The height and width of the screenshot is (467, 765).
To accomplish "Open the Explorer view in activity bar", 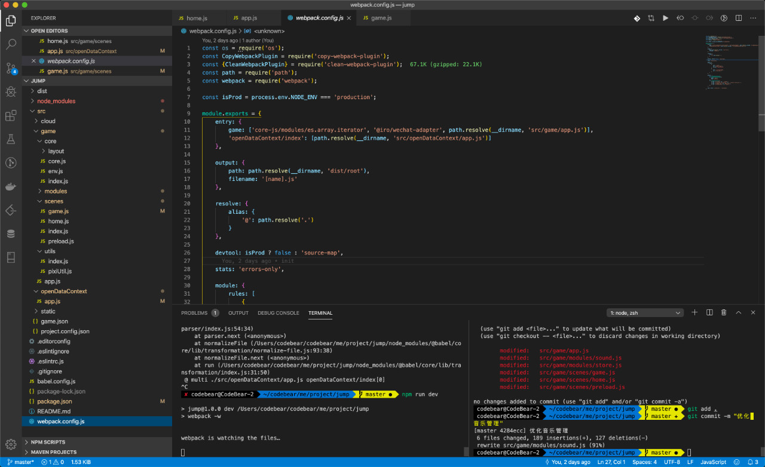I will [11, 21].
